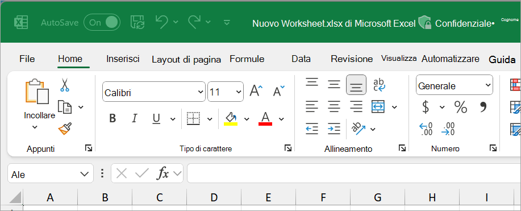Apply yellow fill color bucket

coord(231,118)
